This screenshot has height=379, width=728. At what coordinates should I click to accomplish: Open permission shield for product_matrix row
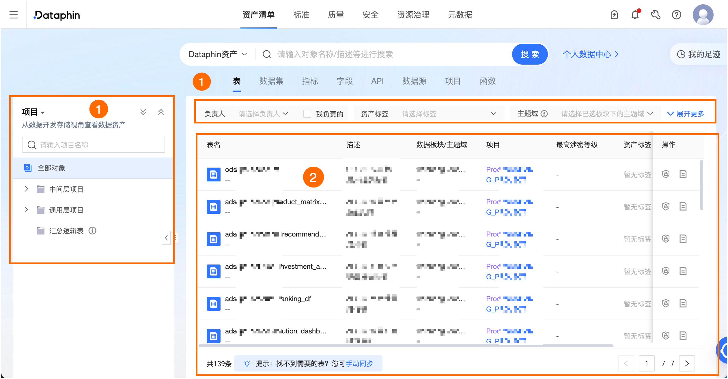(x=666, y=207)
